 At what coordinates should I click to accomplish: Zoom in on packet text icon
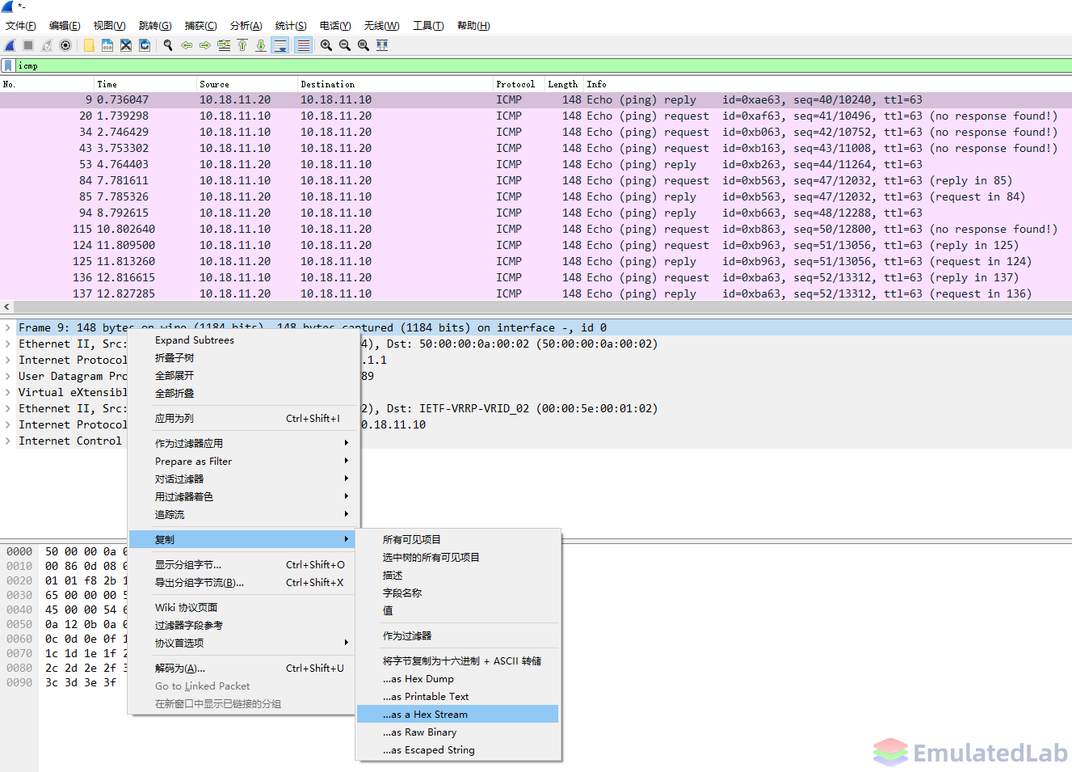[x=326, y=45]
